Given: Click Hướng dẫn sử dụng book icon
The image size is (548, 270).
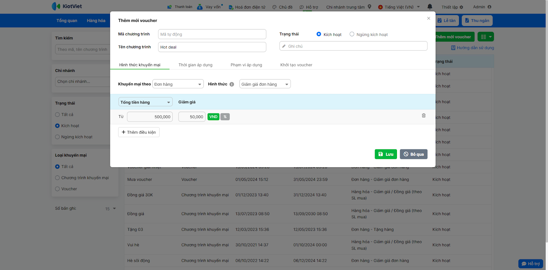Looking at the screenshot, I should 453,48.
